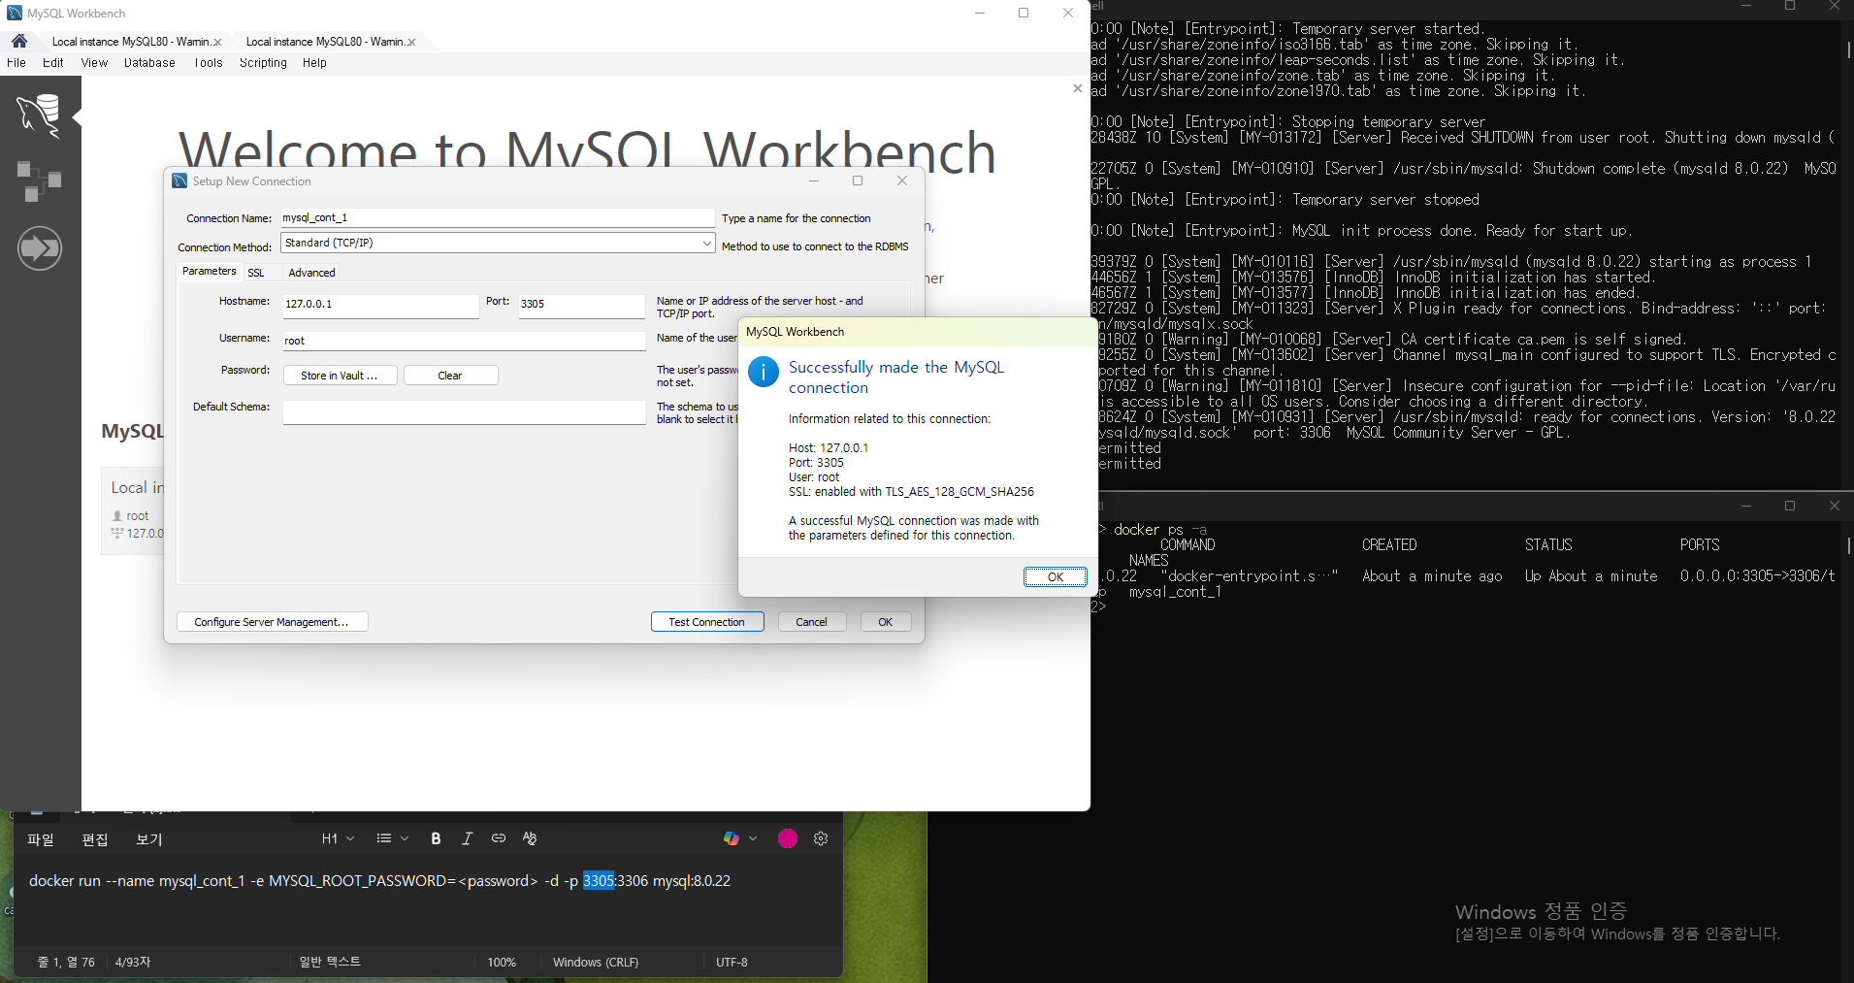Open Configure Server Management
1854x983 pixels.
pos(272,622)
